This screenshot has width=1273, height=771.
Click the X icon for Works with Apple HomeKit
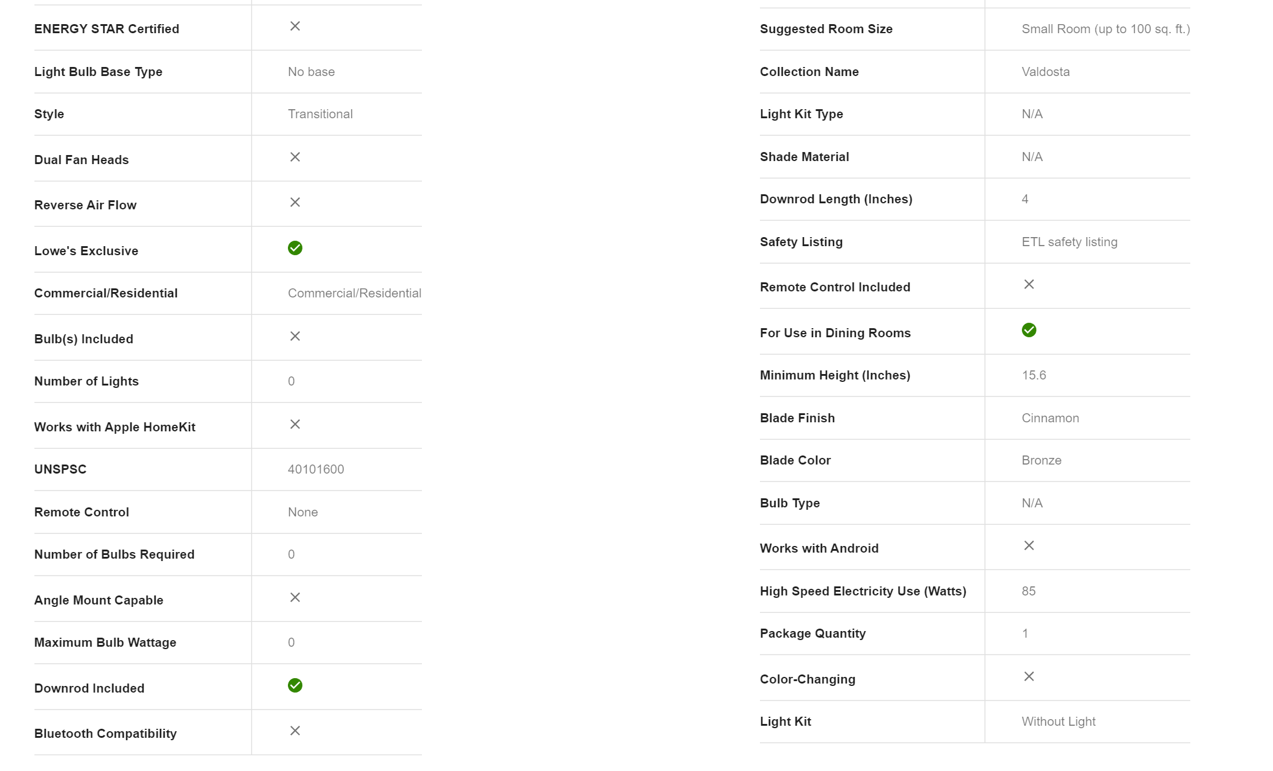(x=295, y=424)
